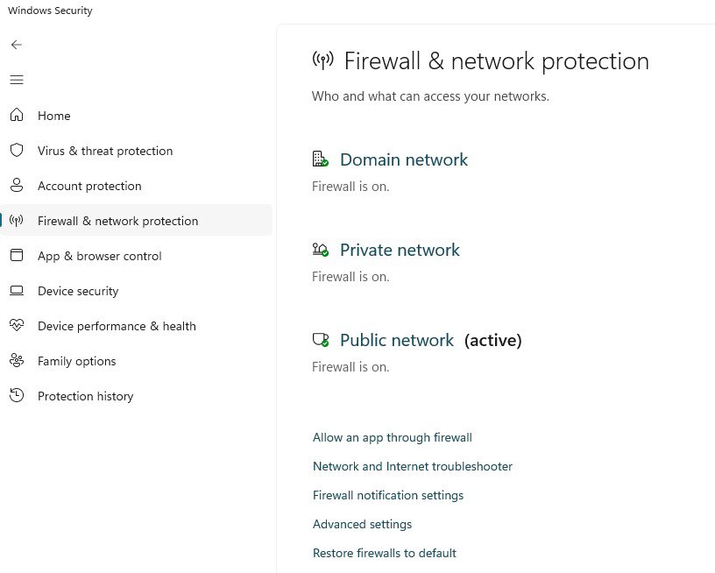
Task: Click the App & browser control window icon
Action: (x=16, y=256)
